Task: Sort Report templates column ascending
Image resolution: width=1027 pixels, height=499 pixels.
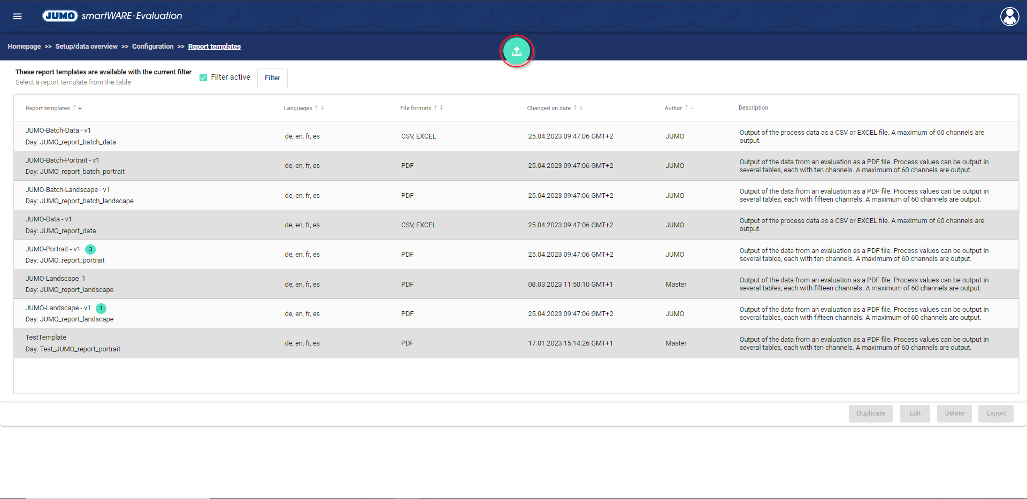Action: coord(74,108)
